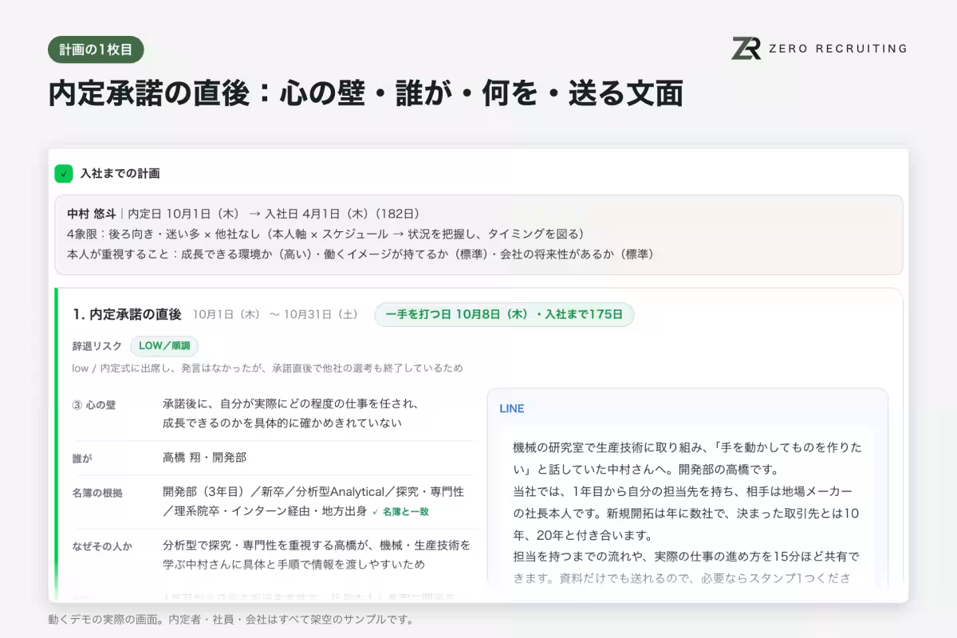Click the ZERO RECRUITING logo icon
957x638 pixels.
coord(746,48)
